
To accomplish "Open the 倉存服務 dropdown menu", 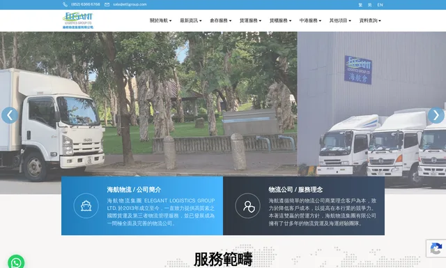I will 220,20.
